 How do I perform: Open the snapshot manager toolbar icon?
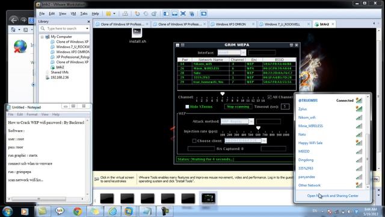154,14
